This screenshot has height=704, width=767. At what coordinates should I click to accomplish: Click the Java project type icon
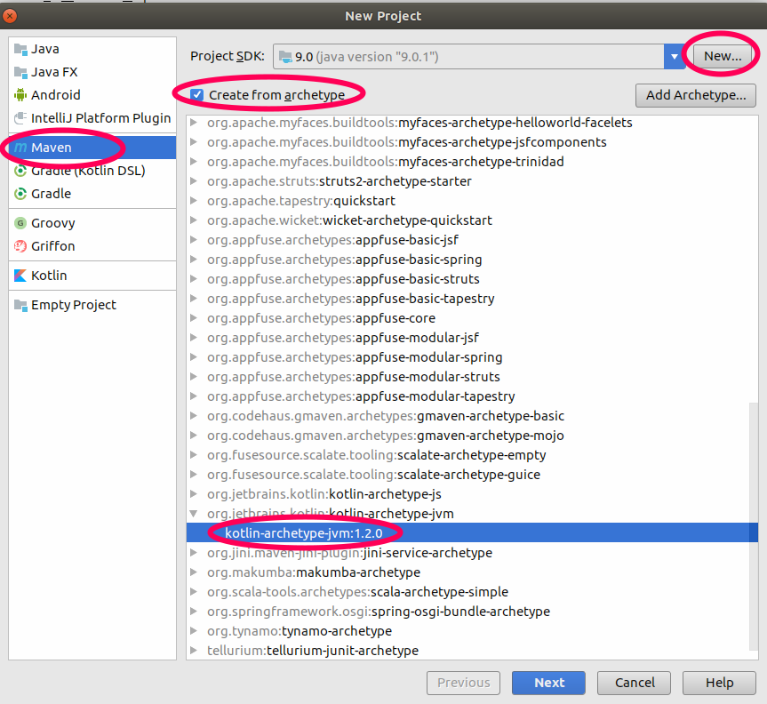(x=20, y=49)
